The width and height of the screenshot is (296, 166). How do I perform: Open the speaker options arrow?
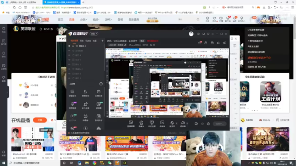187,123
